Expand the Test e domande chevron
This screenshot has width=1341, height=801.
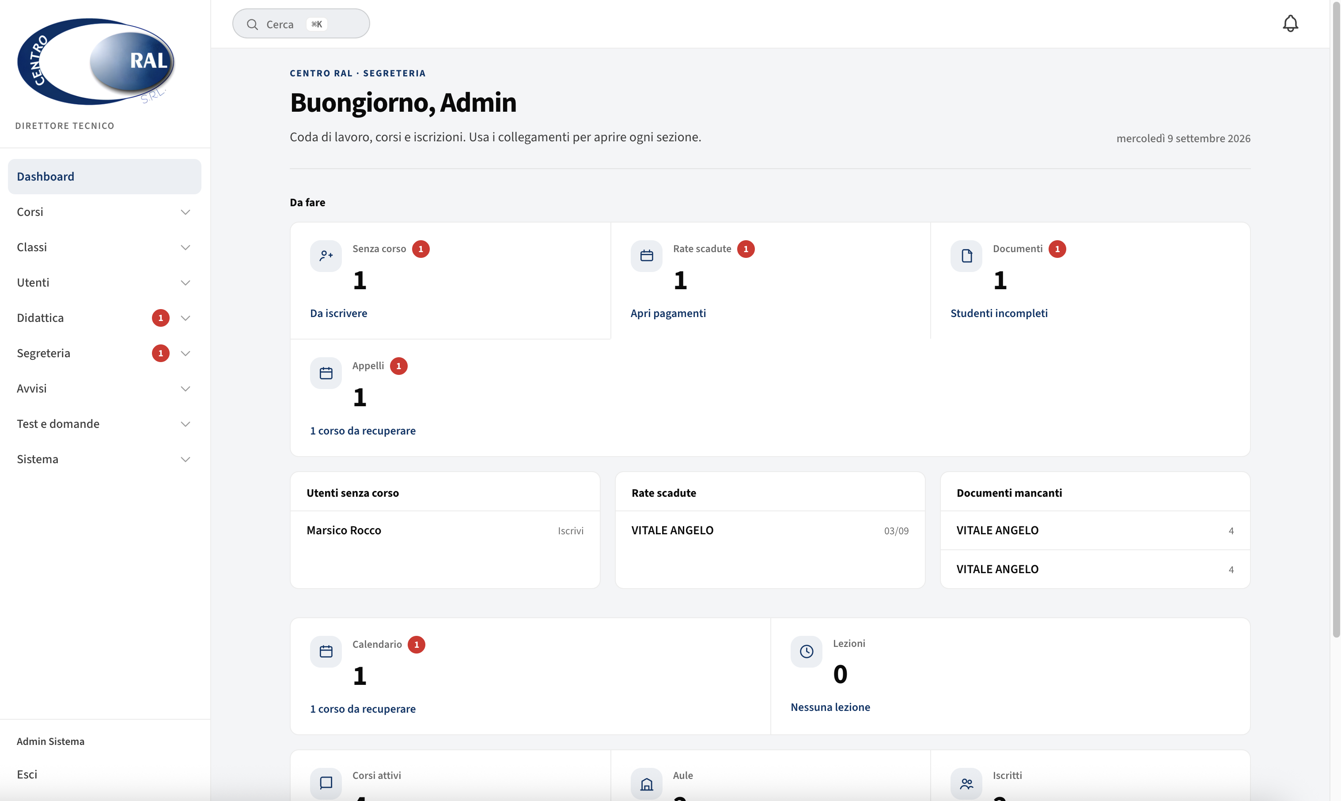pyautogui.click(x=185, y=424)
